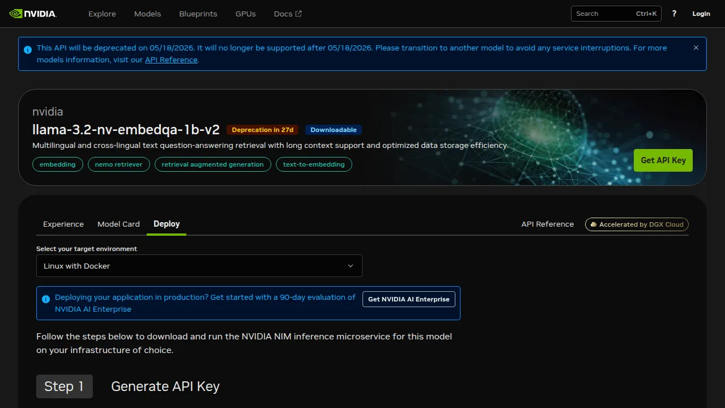Select the embedding tag chip

57,164
